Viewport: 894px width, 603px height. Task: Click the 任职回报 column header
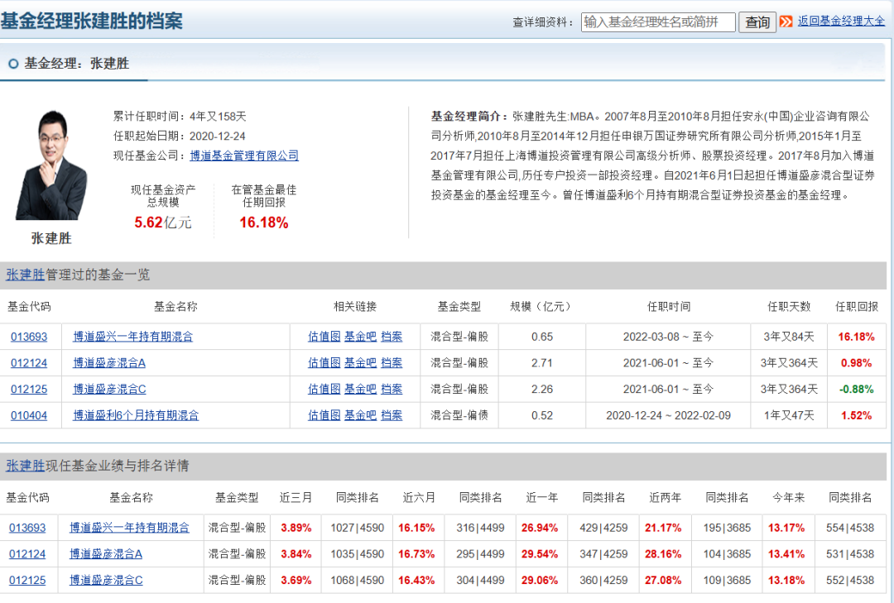pos(857,307)
